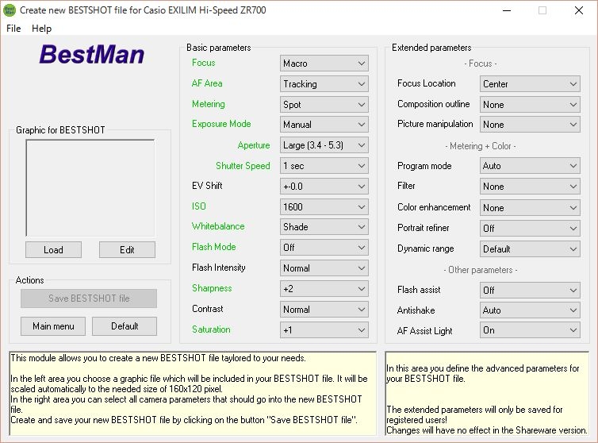Click the extended parameters info text box
This screenshot has width=598, height=443.
pos(487,393)
